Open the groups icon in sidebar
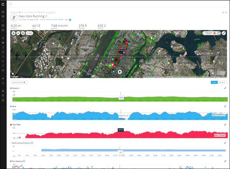 [x=3, y=83]
